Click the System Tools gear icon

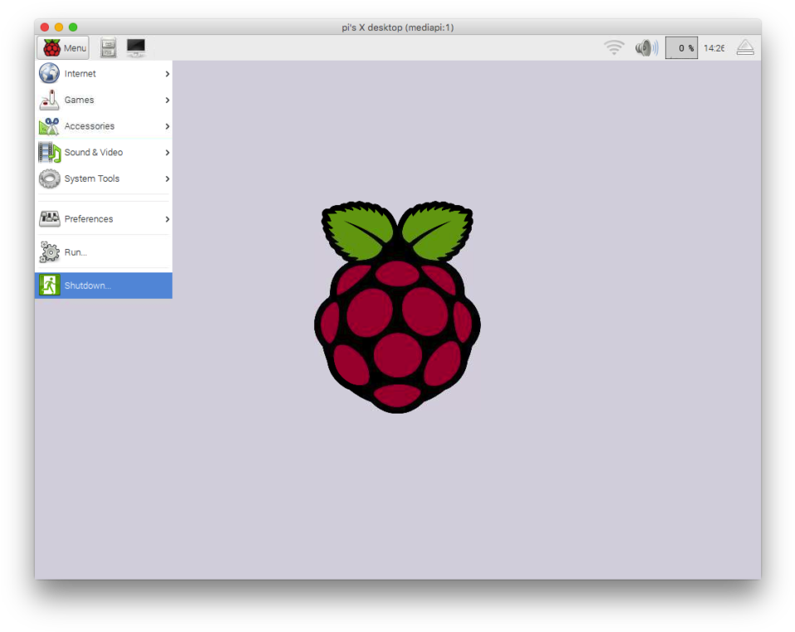click(49, 179)
